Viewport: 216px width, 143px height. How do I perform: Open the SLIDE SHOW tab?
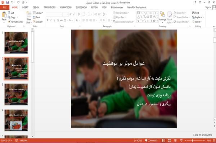point(81,8)
